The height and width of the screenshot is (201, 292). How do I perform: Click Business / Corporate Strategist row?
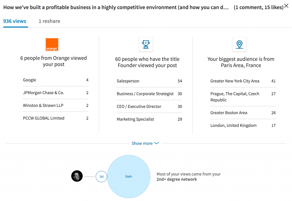coord(149,94)
